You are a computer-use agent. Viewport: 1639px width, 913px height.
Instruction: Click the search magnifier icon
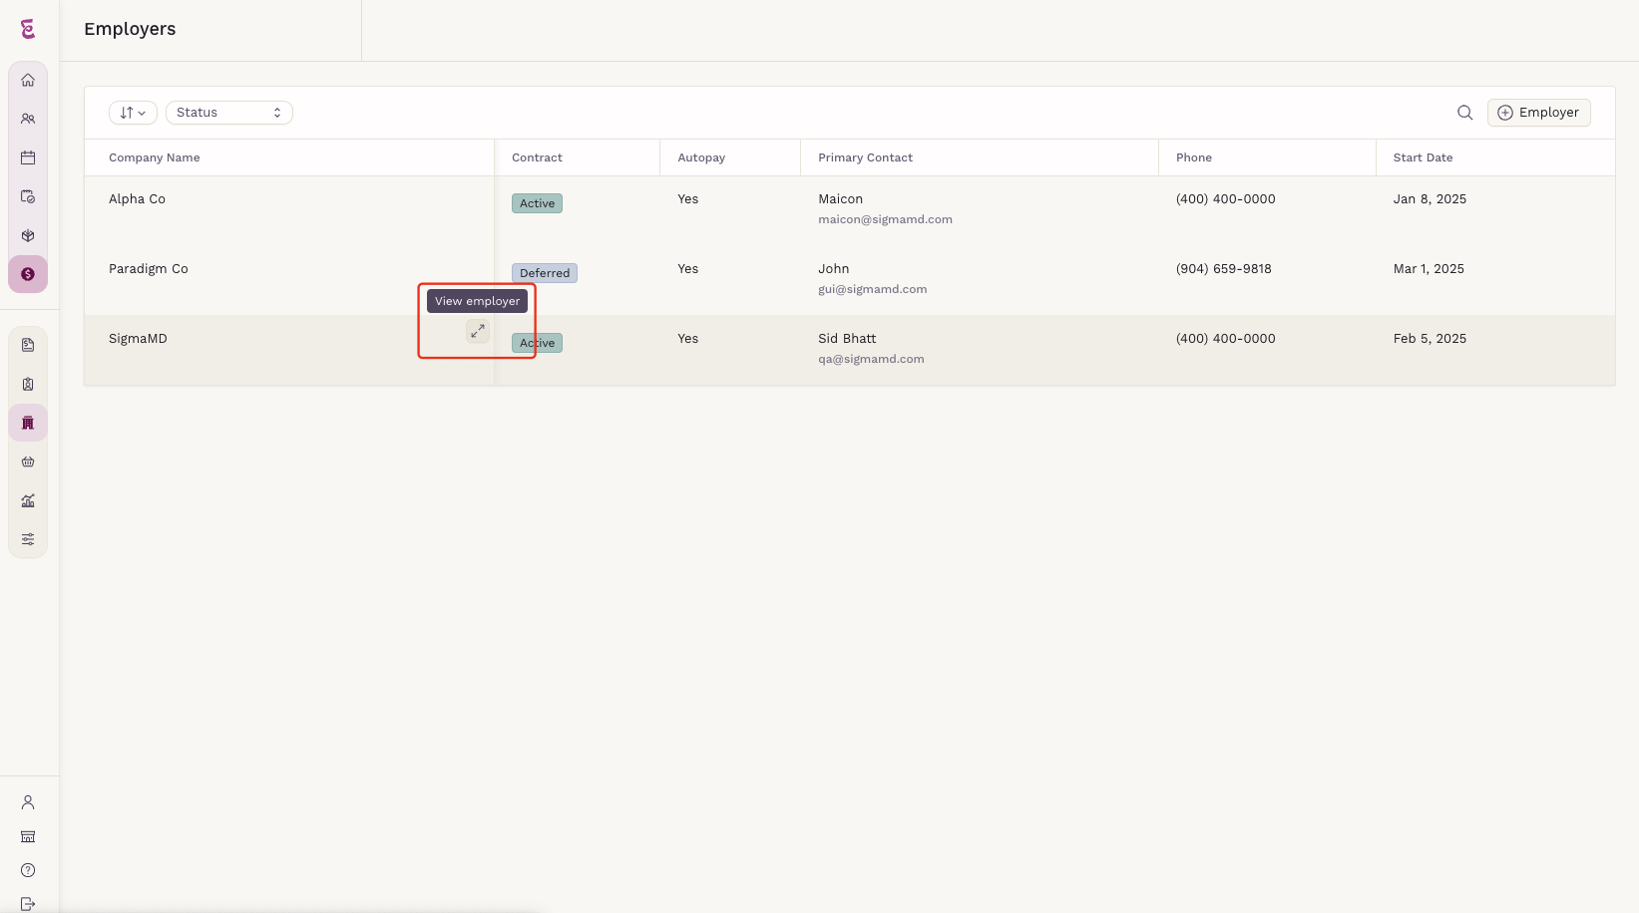[x=1464, y=113]
